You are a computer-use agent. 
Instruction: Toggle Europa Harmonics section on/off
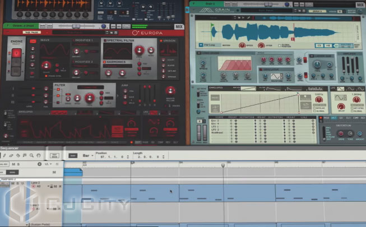(x=105, y=62)
